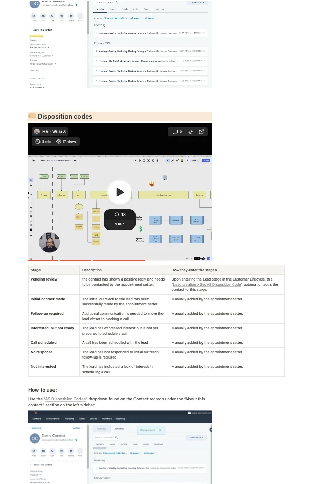Select the Interested, but not ready cell

tap(54, 330)
